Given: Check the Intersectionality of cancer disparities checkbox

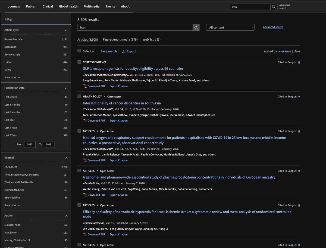Looking at the screenshot, I should click(79, 96).
